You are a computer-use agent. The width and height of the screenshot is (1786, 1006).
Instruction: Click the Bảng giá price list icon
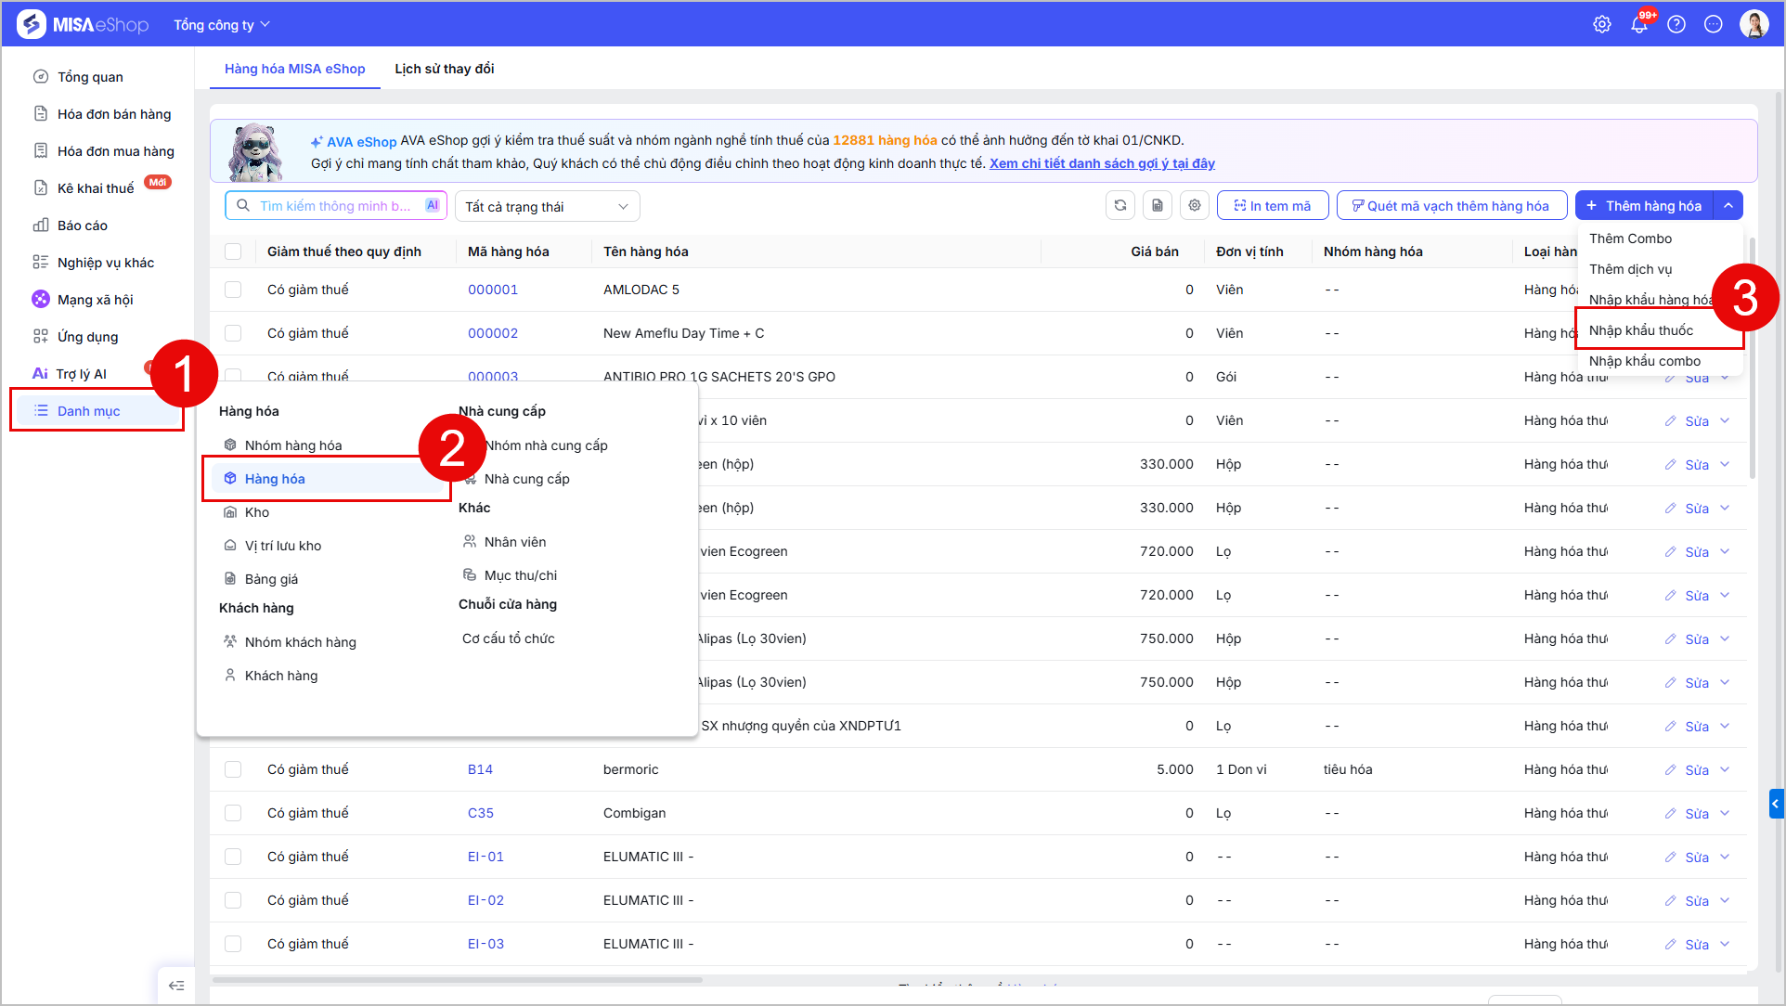pyautogui.click(x=230, y=579)
